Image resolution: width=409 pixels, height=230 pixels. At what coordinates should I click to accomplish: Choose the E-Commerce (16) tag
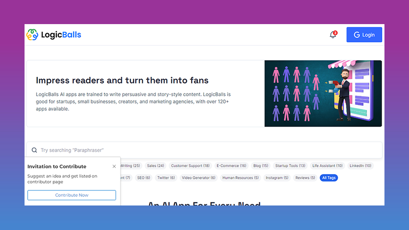231,166
